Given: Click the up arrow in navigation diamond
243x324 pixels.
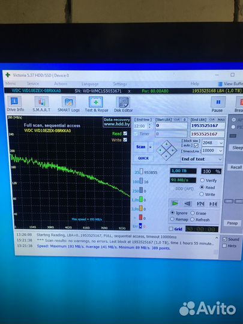Looking at the screenshot, I should point(167,145).
